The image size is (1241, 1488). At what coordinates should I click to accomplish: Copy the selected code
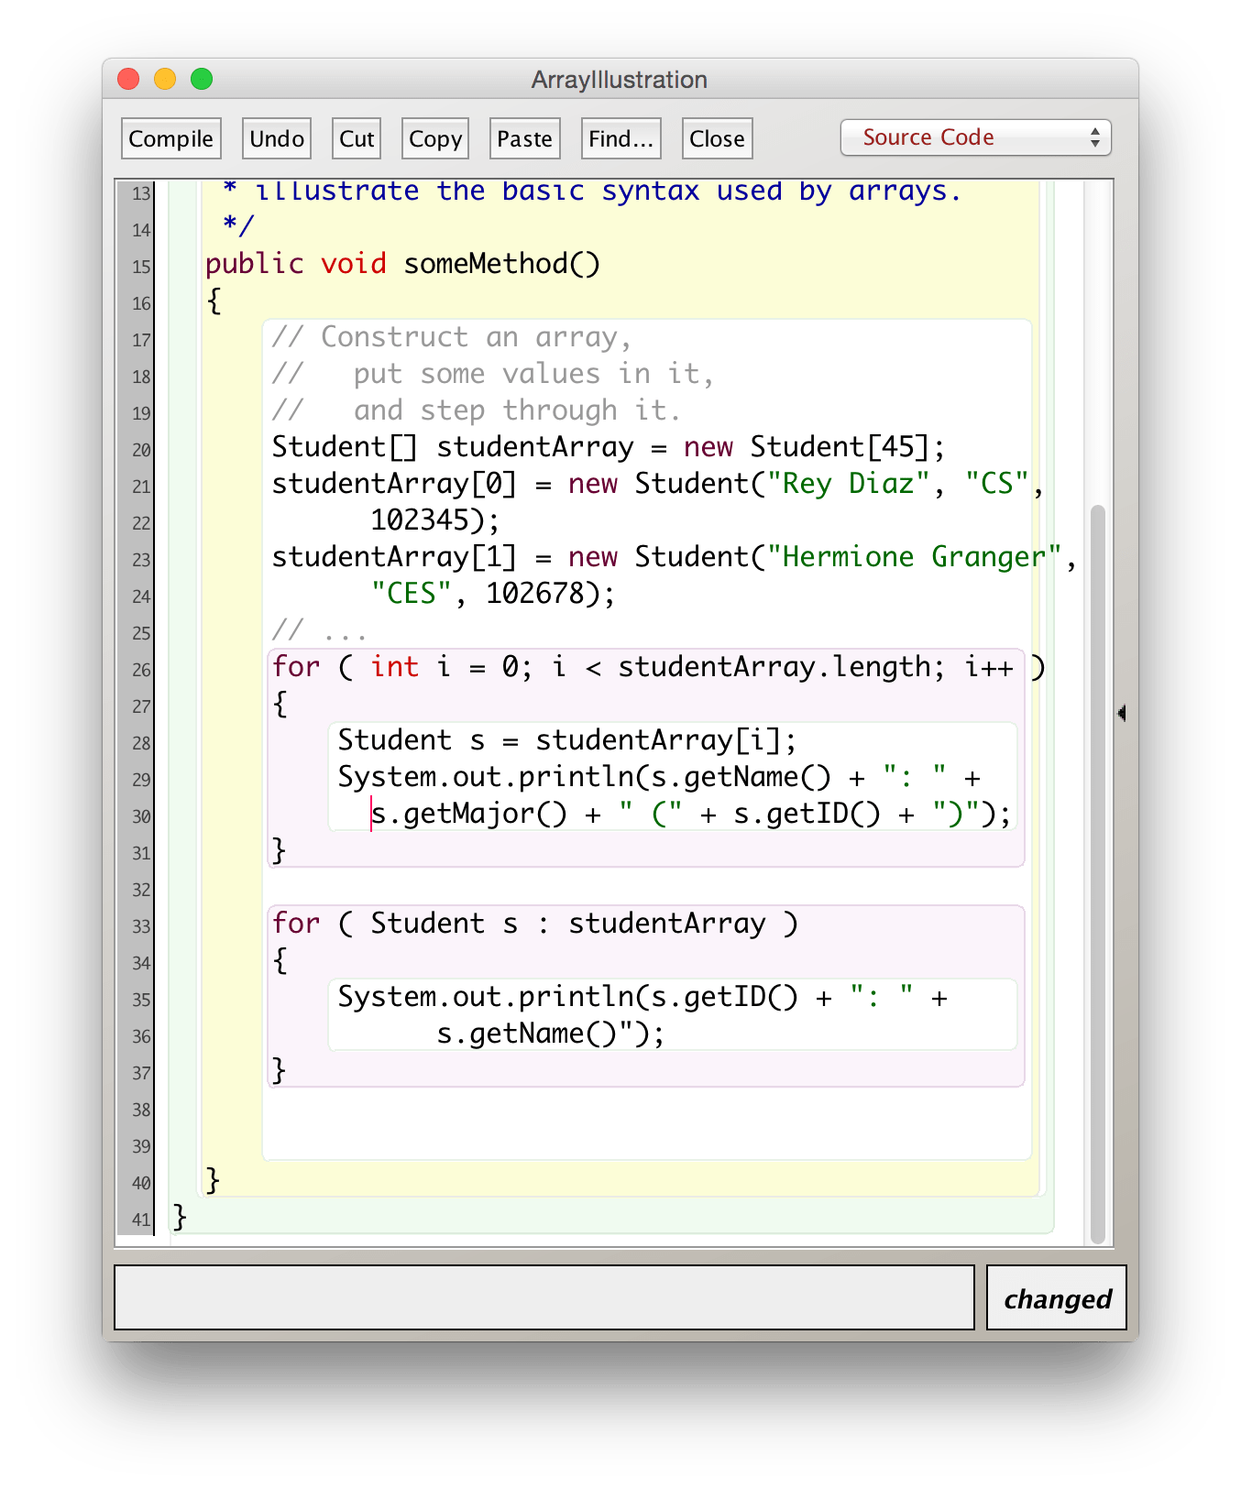click(x=435, y=138)
